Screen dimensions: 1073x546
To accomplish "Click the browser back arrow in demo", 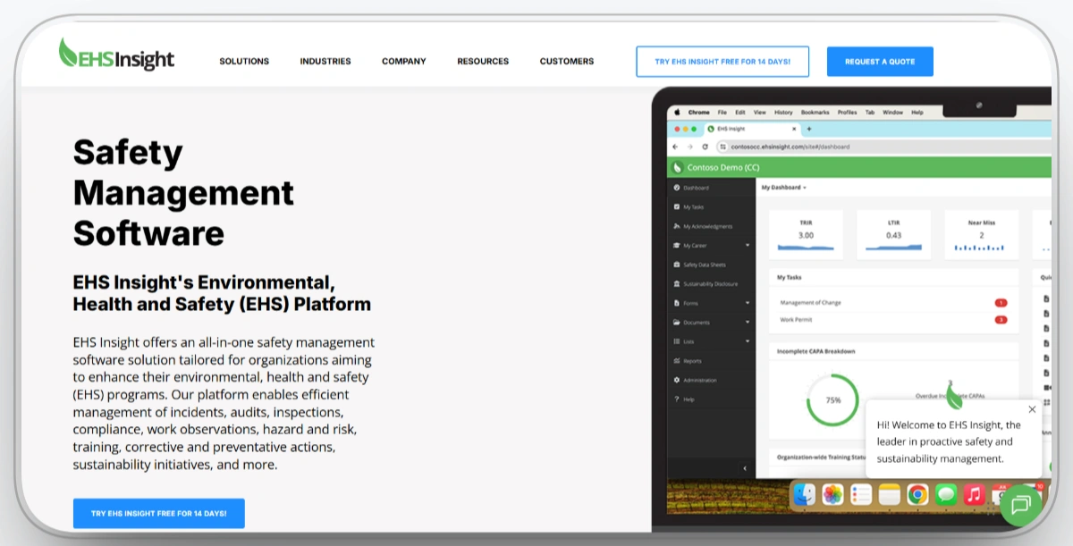I will click(676, 147).
